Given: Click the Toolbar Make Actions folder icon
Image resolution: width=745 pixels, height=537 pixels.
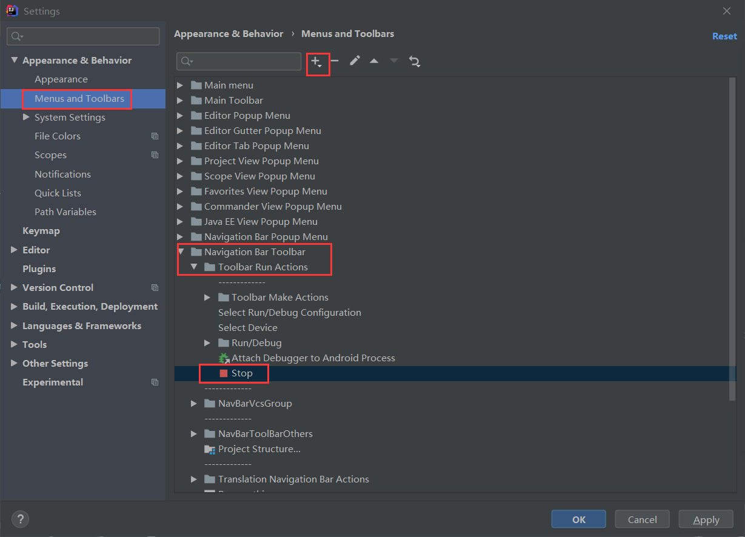Looking at the screenshot, I should pyautogui.click(x=224, y=298).
